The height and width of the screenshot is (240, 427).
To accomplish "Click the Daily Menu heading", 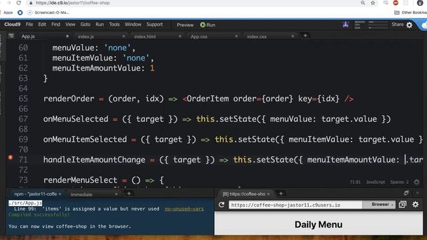I will click(318, 225).
